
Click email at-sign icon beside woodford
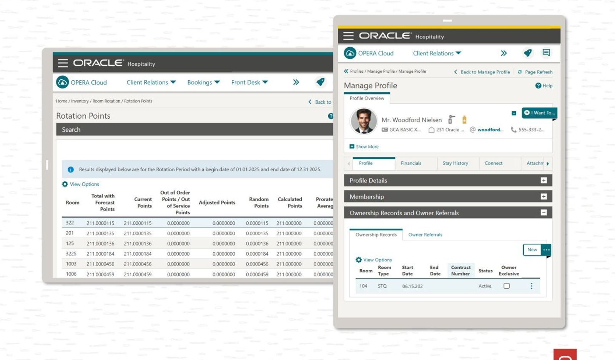click(x=473, y=129)
